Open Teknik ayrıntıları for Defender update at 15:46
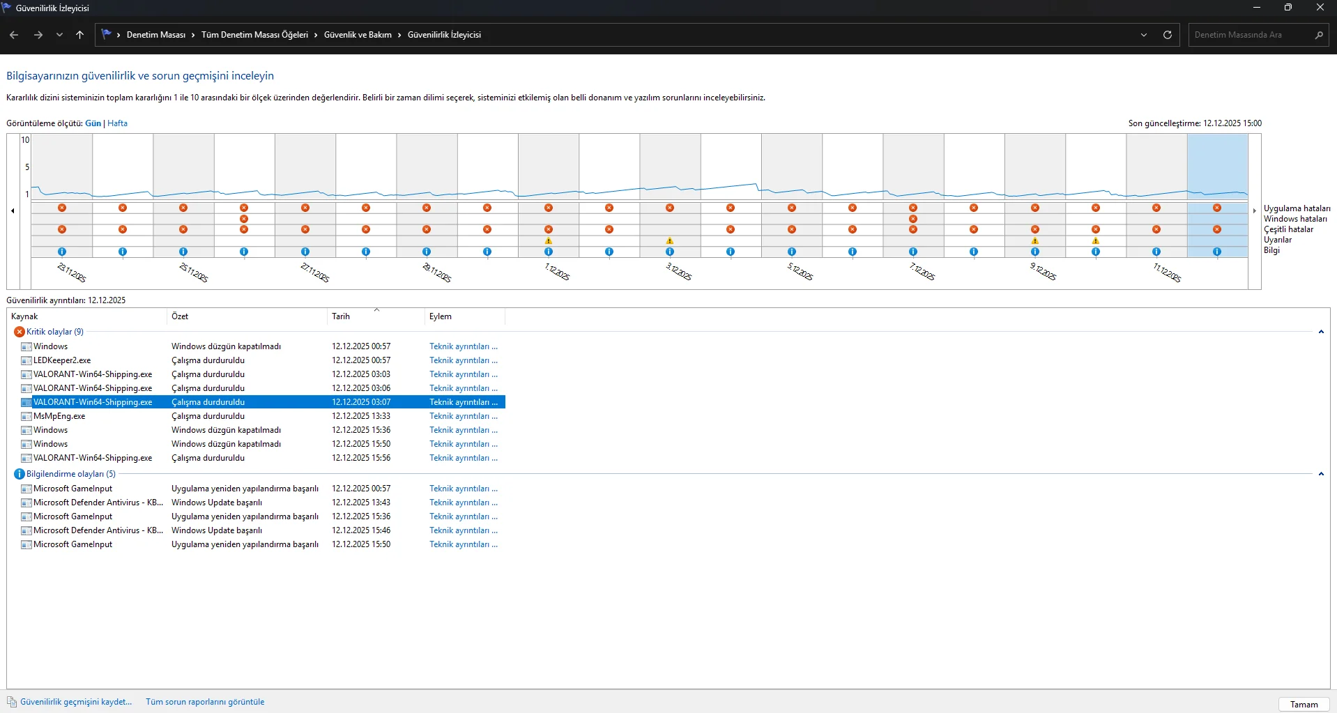Image resolution: width=1337 pixels, height=713 pixels. [464, 530]
